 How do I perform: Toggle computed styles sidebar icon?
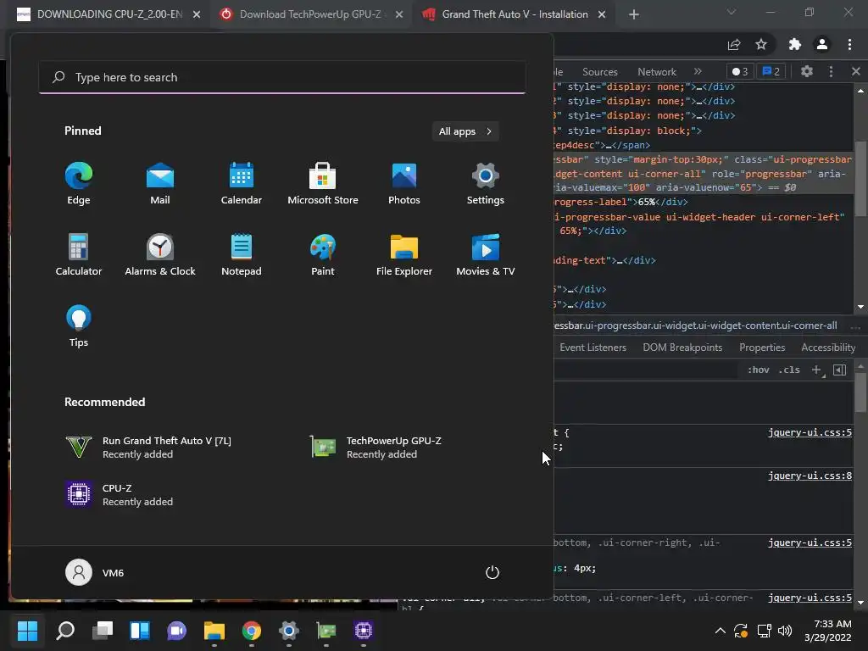839,370
